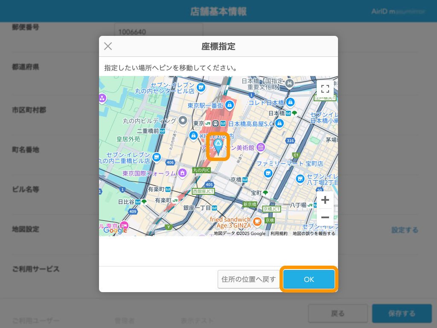Click the purple marker at map's left edge
The image size is (437, 328).
[x=102, y=98]
